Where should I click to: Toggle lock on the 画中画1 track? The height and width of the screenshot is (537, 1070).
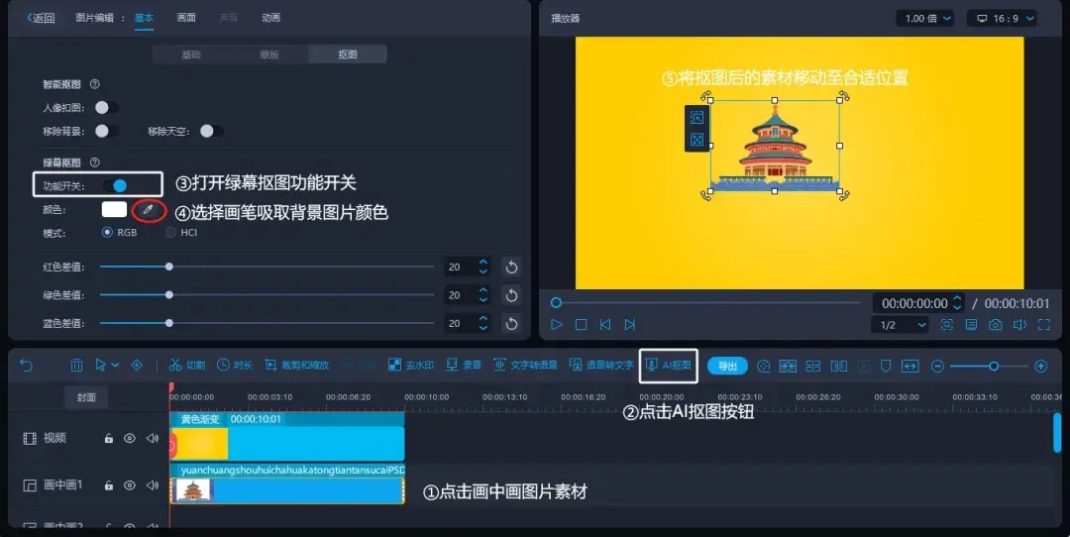pyautogui.click(x=109, y=485)
